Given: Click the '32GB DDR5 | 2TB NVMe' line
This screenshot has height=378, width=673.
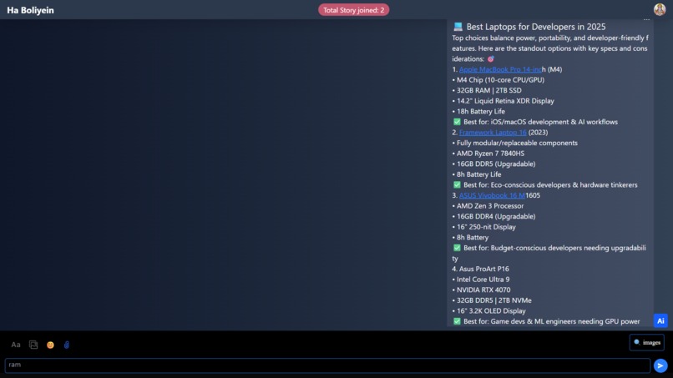Looking at the screenshot, I should point(492,300).
